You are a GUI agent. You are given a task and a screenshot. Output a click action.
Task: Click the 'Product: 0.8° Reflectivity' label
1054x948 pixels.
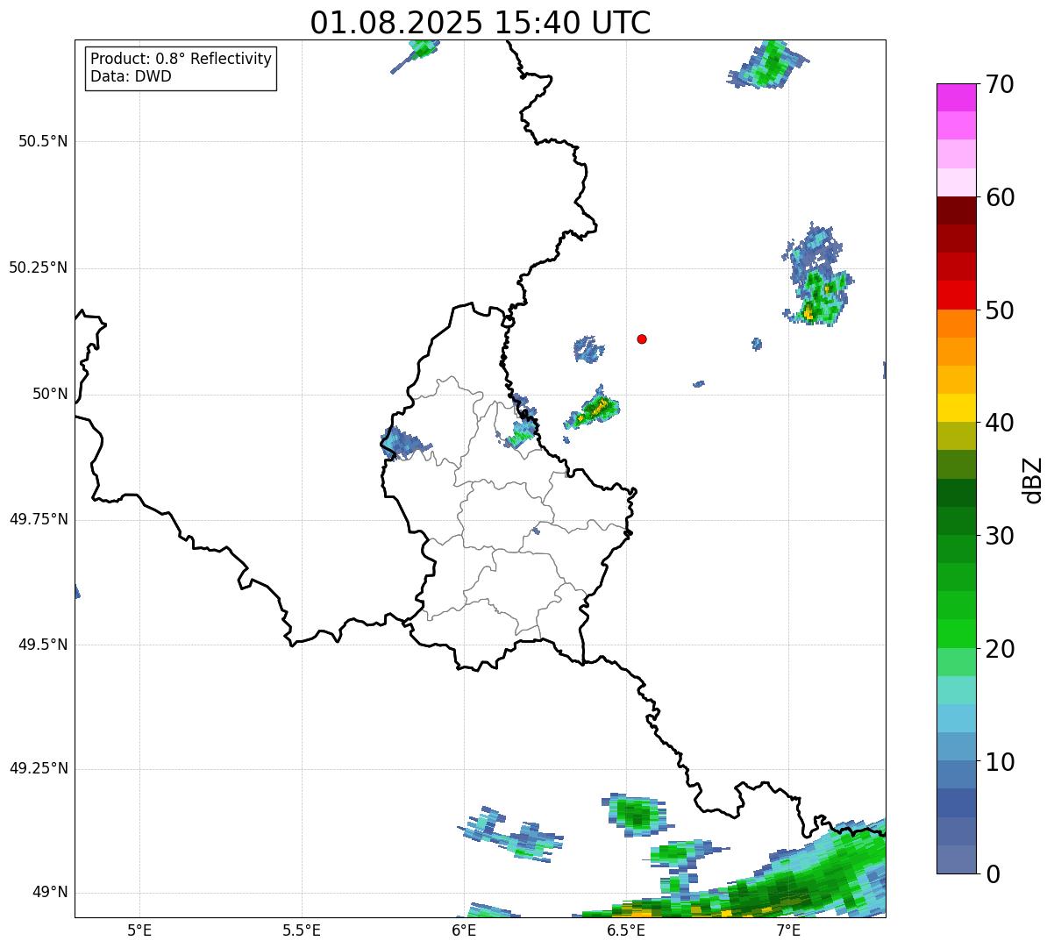182,59
